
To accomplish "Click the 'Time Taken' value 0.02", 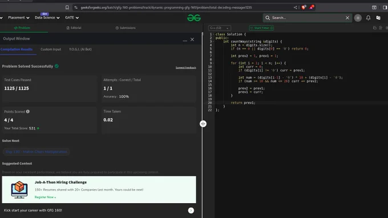I will pyautogui.click(x=108, y=120).
